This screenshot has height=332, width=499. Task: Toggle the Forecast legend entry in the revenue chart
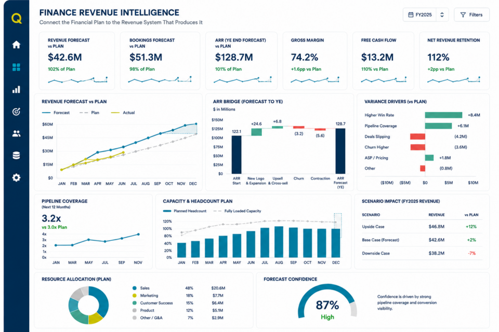[x=56, y=113]
